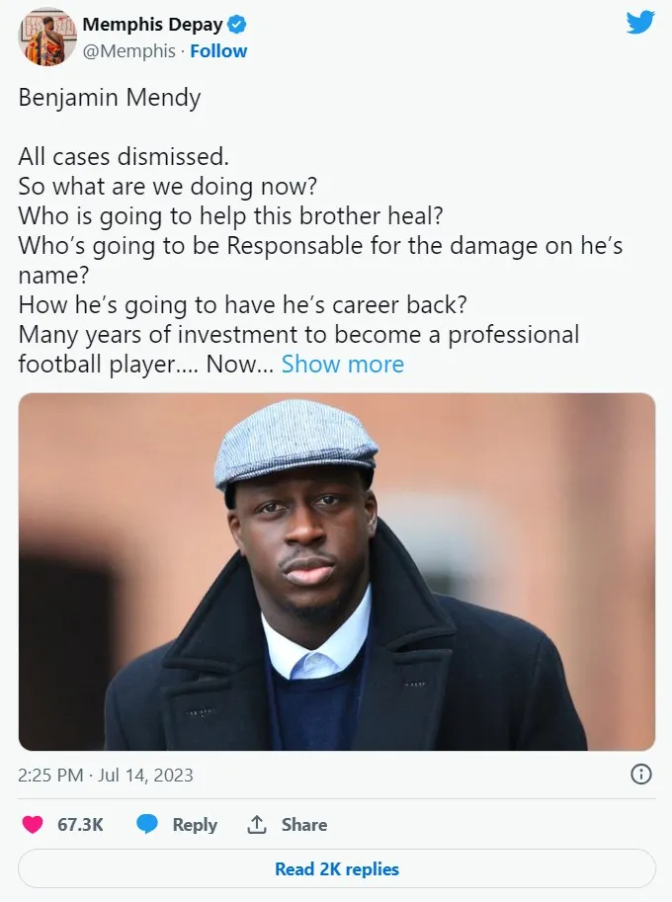
Task: Open the attached photo of the man
Action: pos(336,571)
